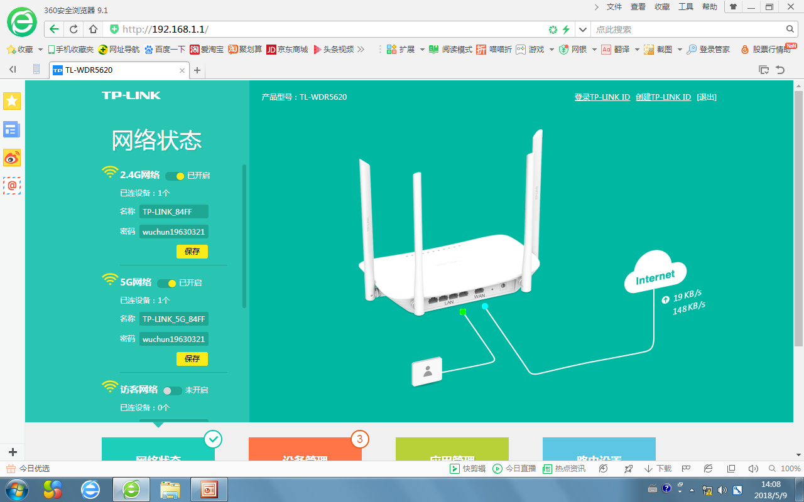Open the 收藏 menu in title bar

pos(662,7)
